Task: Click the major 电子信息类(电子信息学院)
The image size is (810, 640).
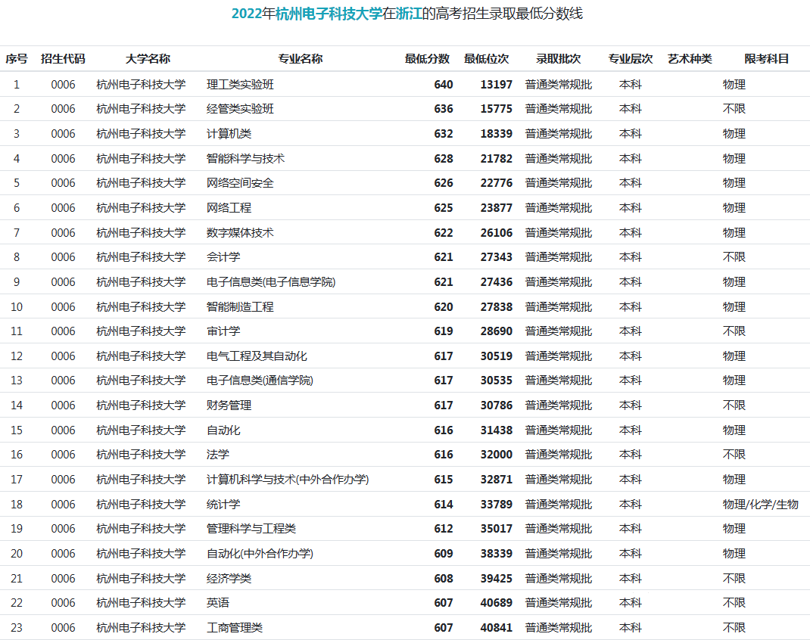Action: [271, 282]
